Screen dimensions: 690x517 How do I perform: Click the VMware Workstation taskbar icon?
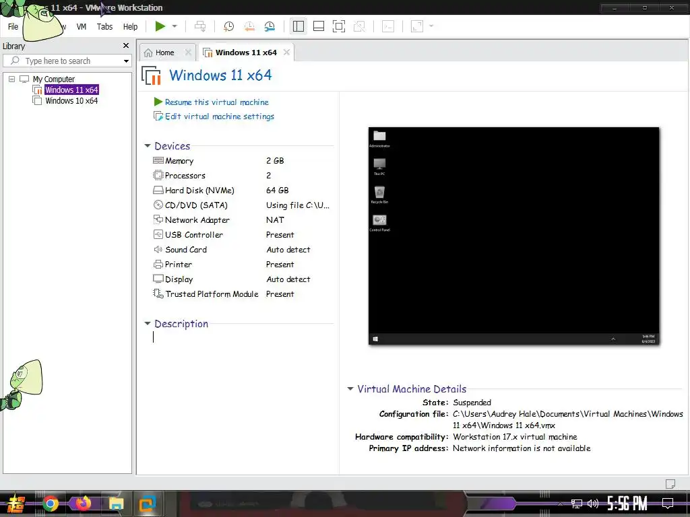pos(147,504)
